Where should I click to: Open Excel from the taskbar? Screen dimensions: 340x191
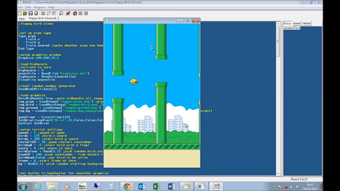[157, 187]
